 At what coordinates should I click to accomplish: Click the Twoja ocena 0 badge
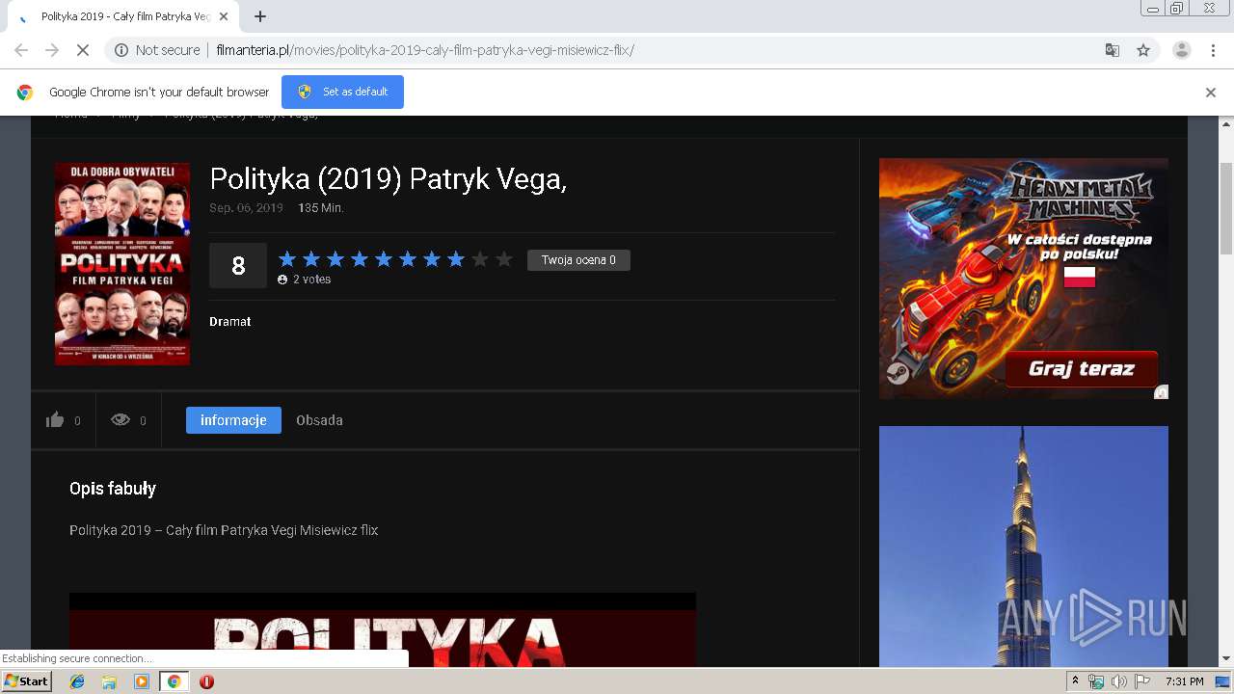click(x=578, y=260)
